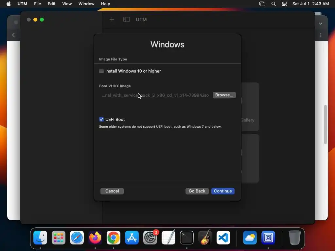Click Go Back in the Windows dialog
The image size is (335, 251).
(197, 191)
